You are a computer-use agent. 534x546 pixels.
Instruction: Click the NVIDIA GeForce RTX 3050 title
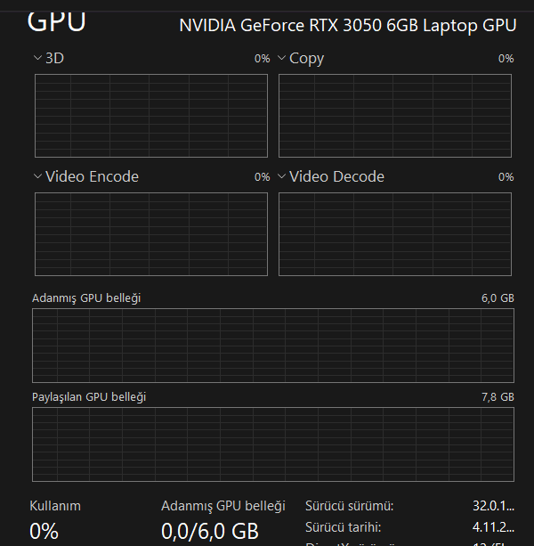[x=347, y=25]
